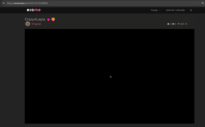Click the photo count number 5
Viewport: 205px width, 127px height.
point(170,24)
